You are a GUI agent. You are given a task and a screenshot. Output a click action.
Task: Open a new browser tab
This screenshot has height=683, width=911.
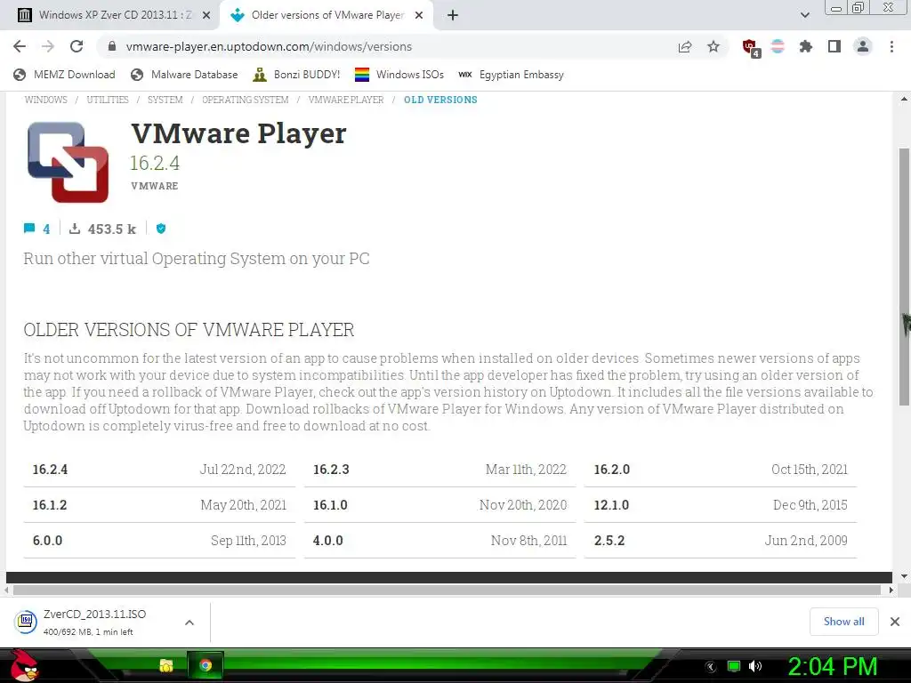coord(453,15)
